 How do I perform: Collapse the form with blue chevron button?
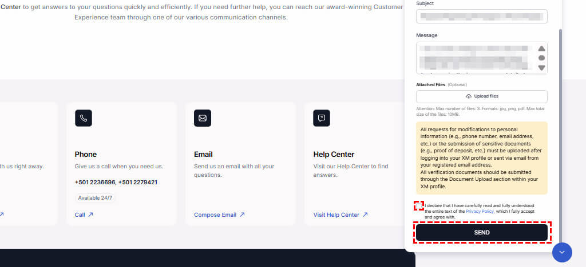point(562,253)
